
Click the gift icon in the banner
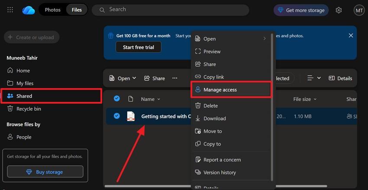pyautogui.click(x=110, y=36)
